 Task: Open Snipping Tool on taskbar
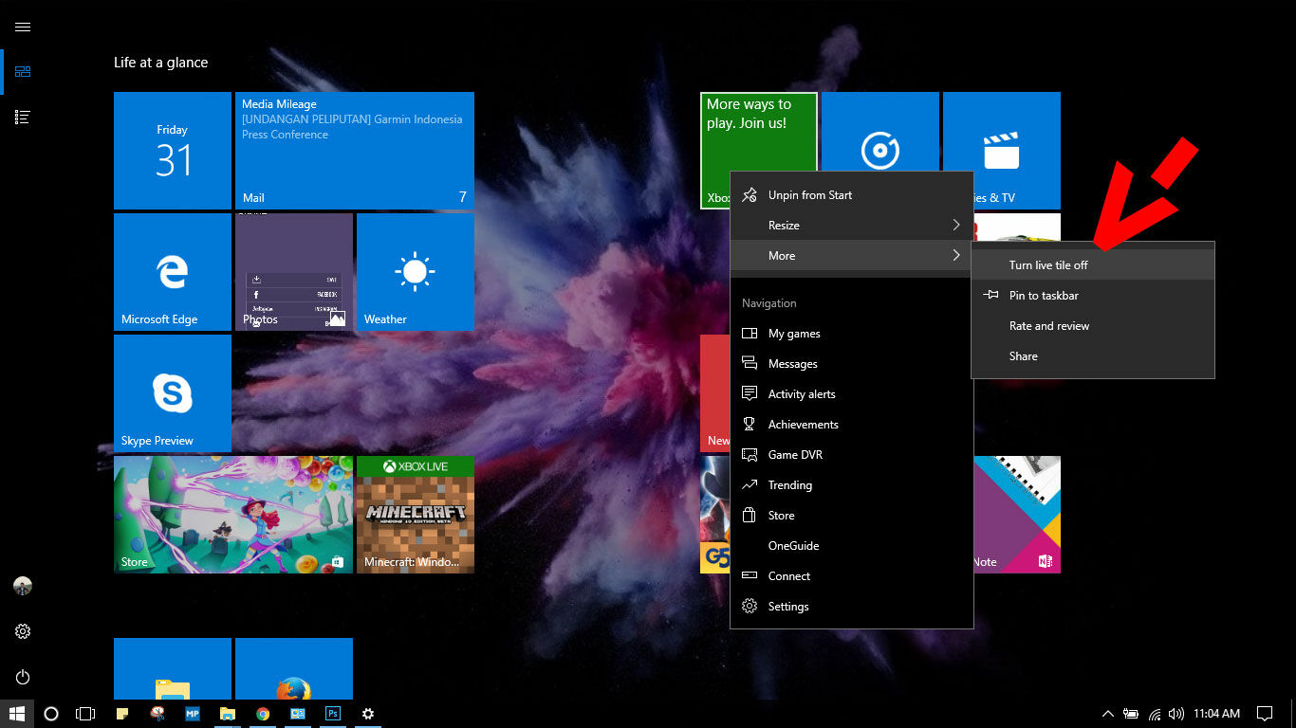point(157,714)
